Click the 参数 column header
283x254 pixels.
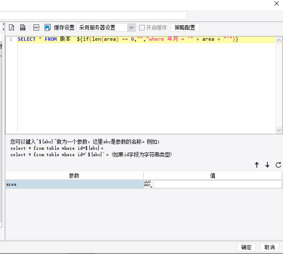[74, 175]
